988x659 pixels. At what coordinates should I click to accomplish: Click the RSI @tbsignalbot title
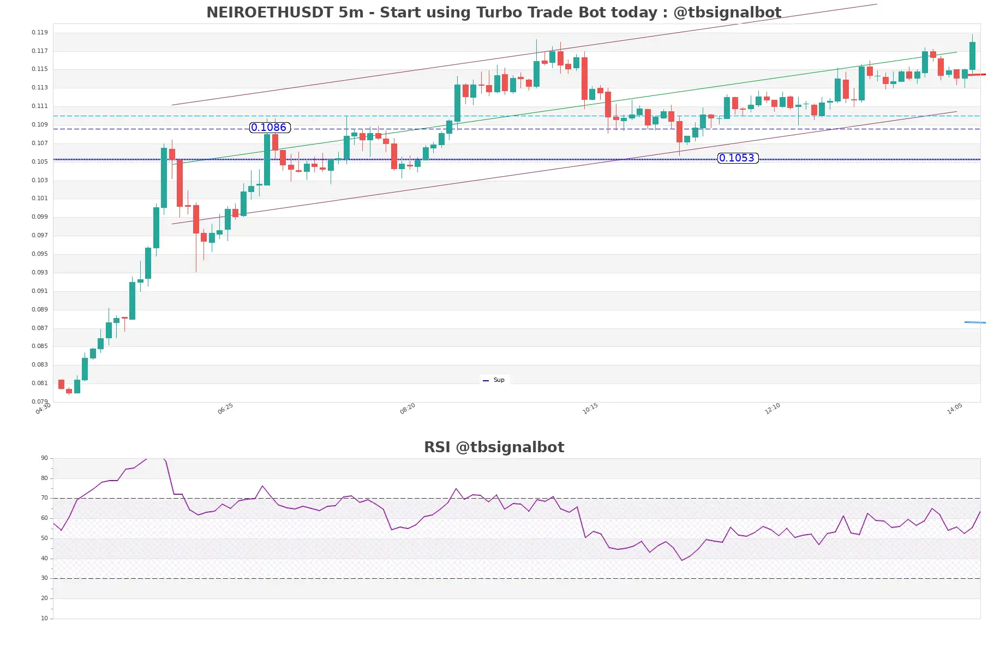click(494, 447)
